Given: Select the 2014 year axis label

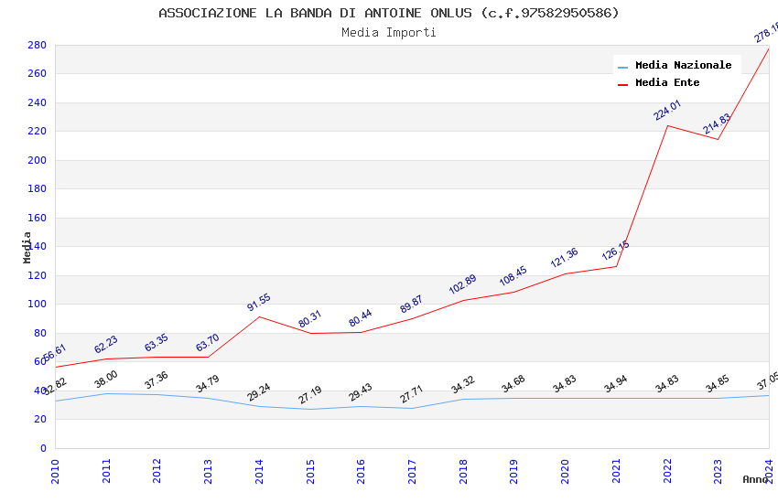Looking at the screenshot, I should (259, 471).
